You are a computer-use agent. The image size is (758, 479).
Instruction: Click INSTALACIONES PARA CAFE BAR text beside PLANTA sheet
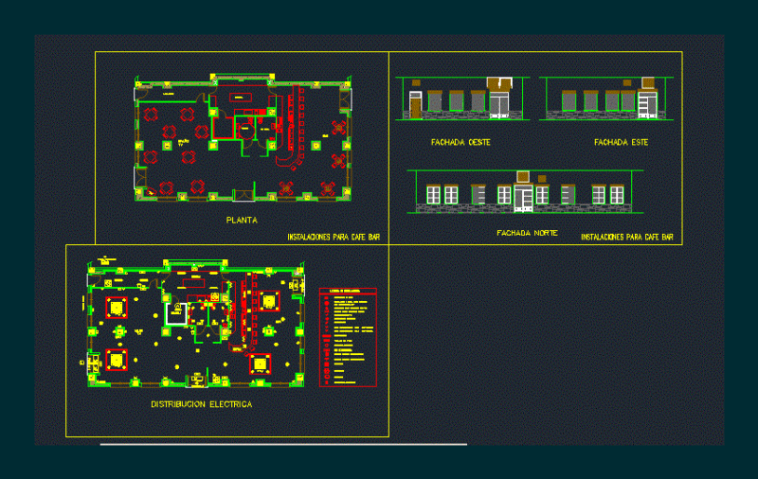(334, 237)
